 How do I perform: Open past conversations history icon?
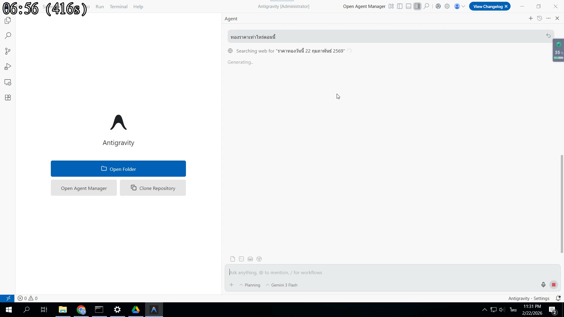pos(539,18)
